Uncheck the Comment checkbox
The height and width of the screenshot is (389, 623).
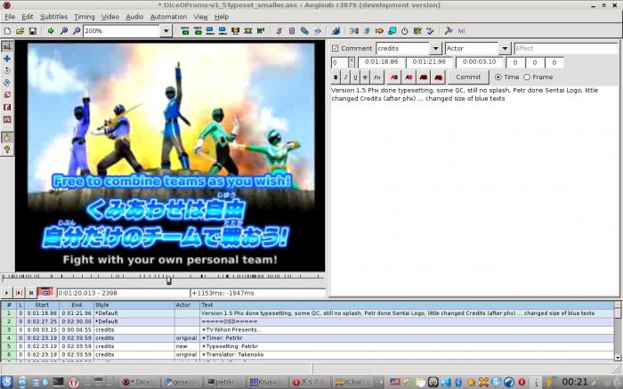point(335,48)
